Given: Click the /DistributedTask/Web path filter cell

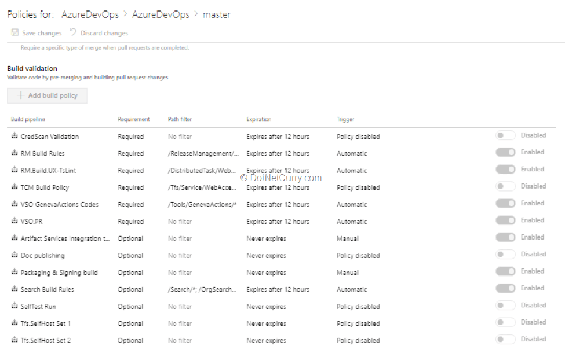Looking at the screenshot, I should [x=202, y=170].
